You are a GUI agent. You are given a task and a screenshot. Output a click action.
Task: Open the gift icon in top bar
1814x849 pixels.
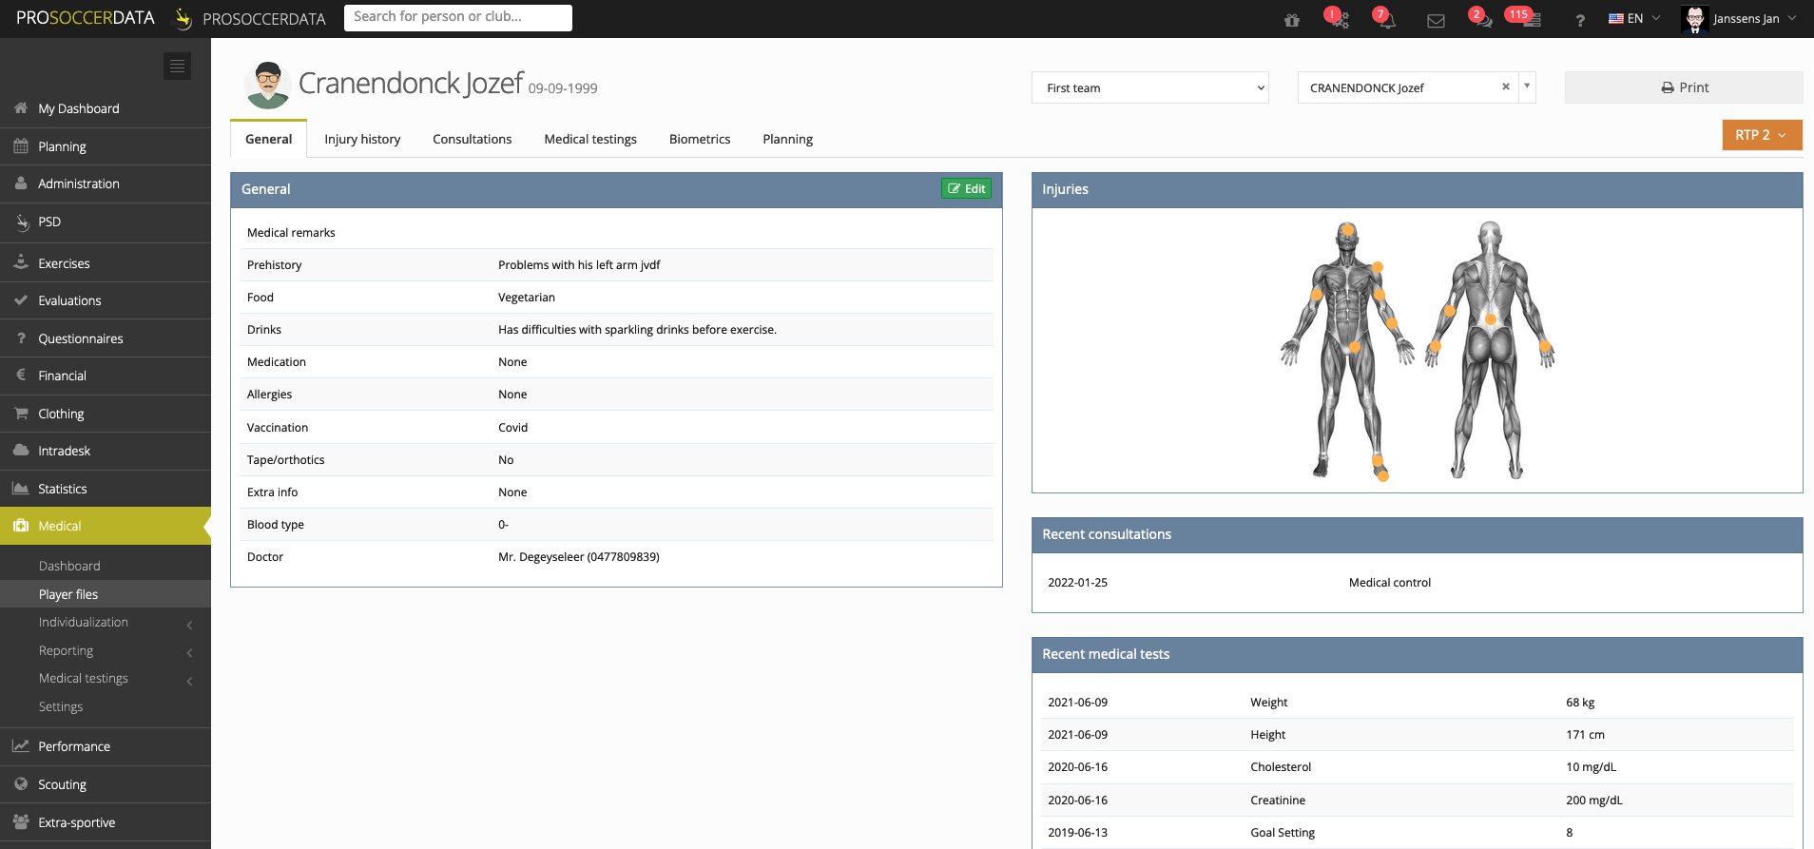[1291, 20]
